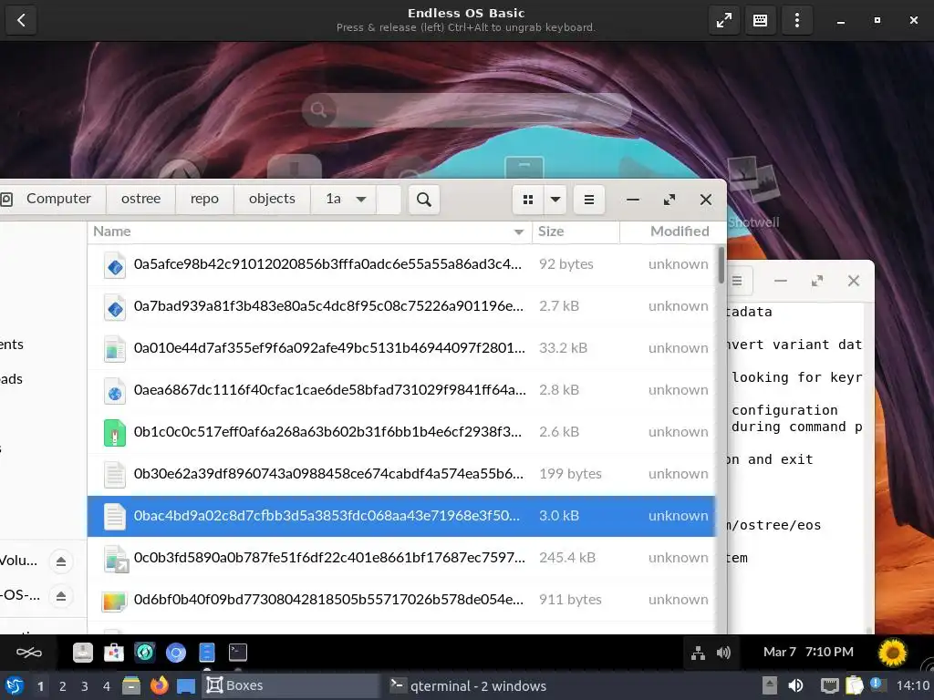Open the host clipboard tray icon
This screenshot has width=934, height=700.
854,685
